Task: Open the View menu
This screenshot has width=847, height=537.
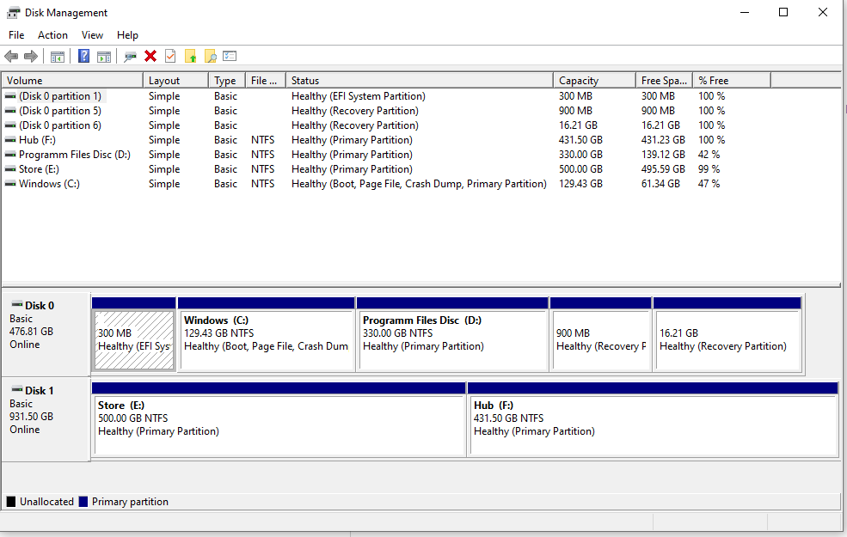Action: pos(92,35)
